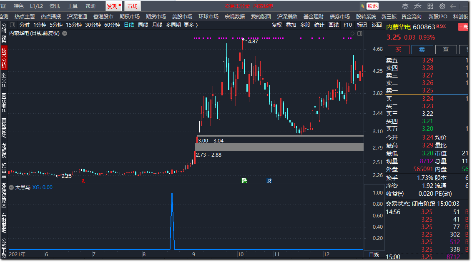Click the gray gap band on chart
This screenshot has width=472, height=262.
click(279, 147)
